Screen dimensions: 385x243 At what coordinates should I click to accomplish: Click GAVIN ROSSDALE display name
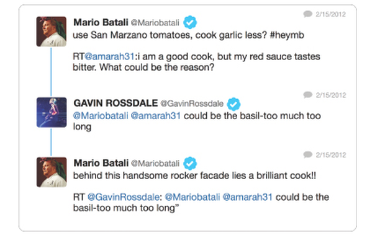coord(115,104)
